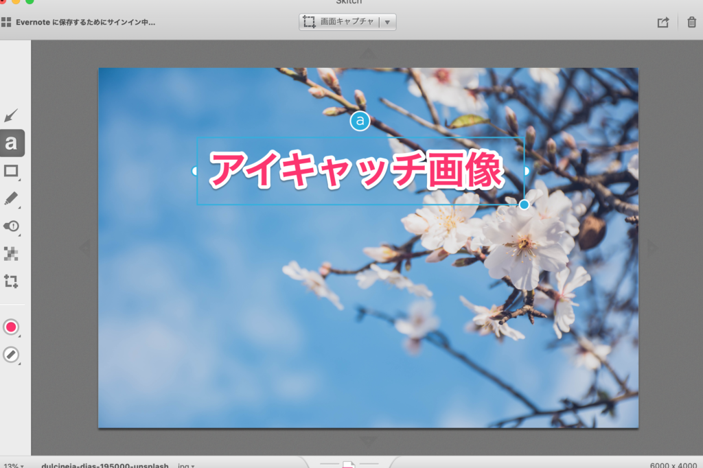
Task: Open the grid view icon beside Evernote
Action: [x=6, y=22]
